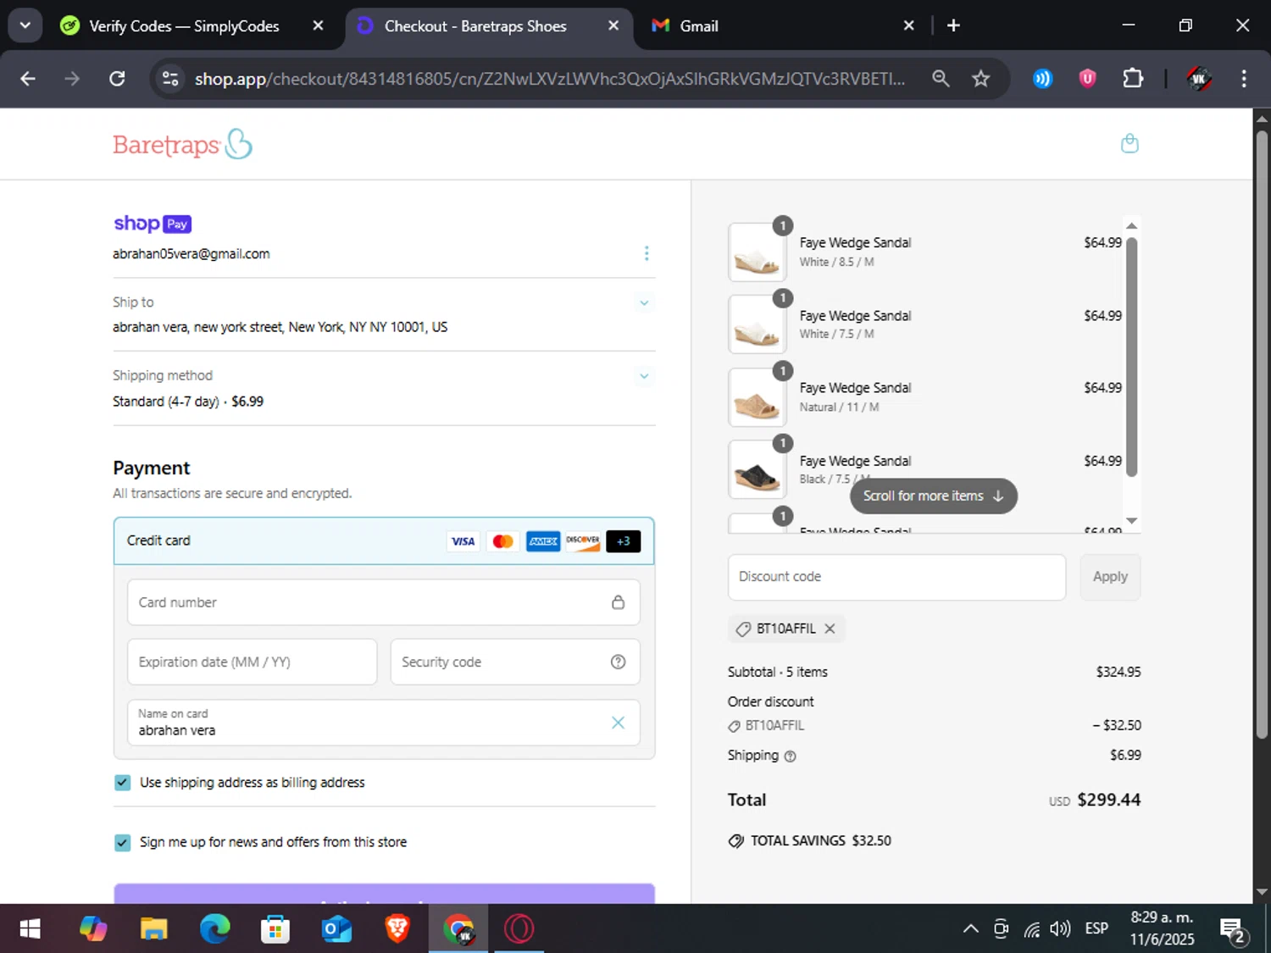Click the Apply discount button

(x=1110, y=577)
